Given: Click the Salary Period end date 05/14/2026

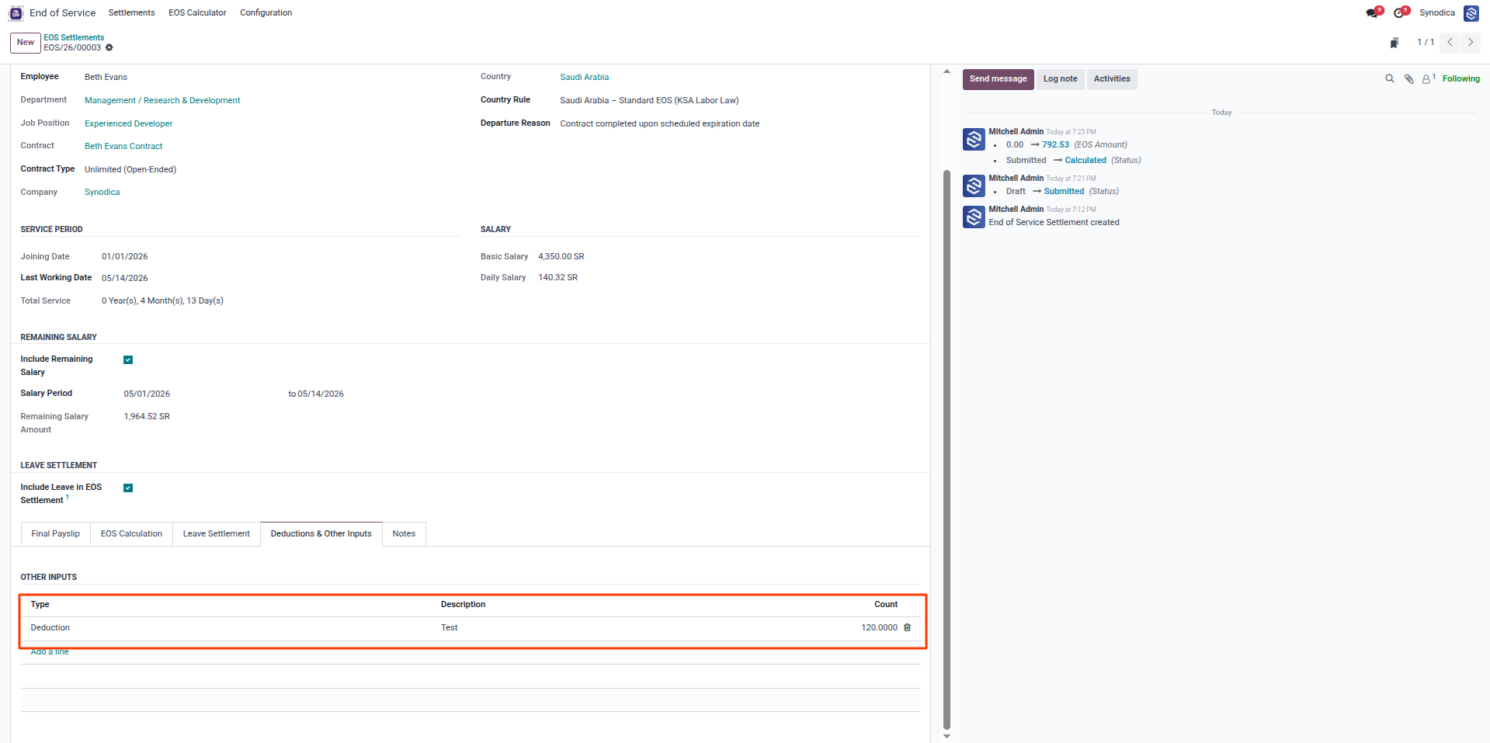Looking at the screenshot, I should [x=321, y=394].
